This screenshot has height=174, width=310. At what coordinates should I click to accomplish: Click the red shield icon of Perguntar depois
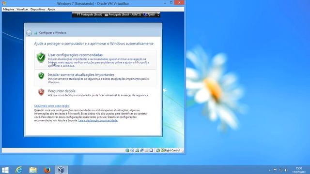[41, 92]
